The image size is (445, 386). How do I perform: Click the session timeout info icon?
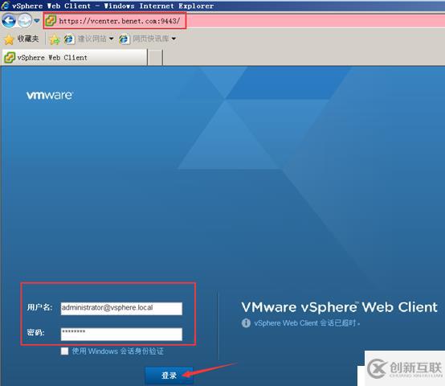pyautogui.click(x=246, y=323)
